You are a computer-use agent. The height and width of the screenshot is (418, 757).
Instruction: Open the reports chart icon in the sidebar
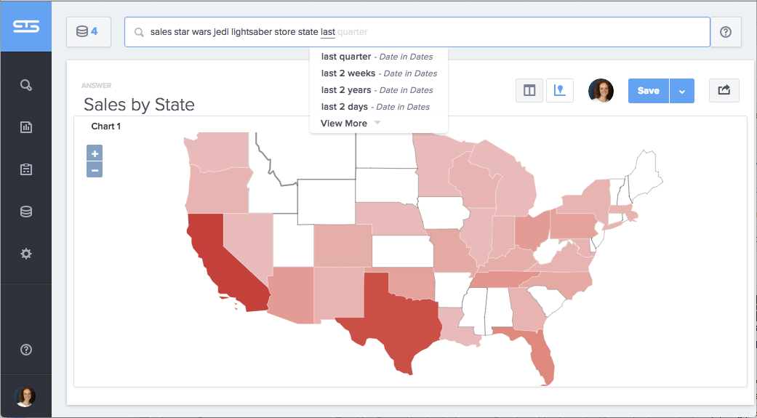26,127
